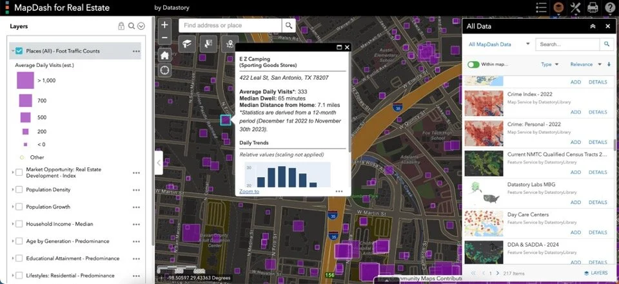The image size is (619, 284).
Task: Collapse the left panel with side arrow
Action: point(159,162)
